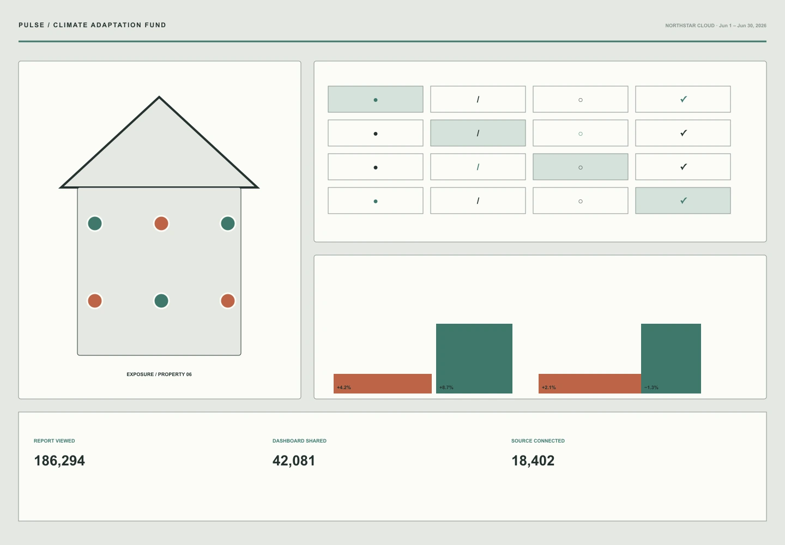Click the unhighlighted green dot cell
785x545 pixels.
pos(376,201)
